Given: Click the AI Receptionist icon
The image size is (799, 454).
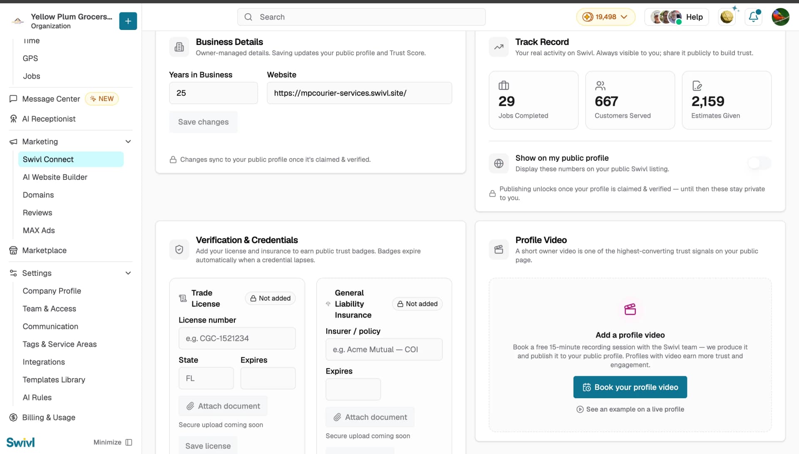Looking at the screenshot, I should coord(13,119).
